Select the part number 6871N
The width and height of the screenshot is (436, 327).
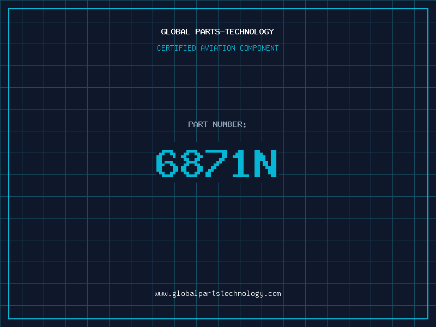coord(216,163)
